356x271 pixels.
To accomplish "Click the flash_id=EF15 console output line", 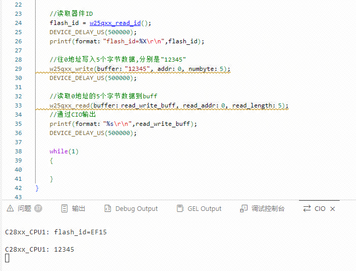I will 56,232.
